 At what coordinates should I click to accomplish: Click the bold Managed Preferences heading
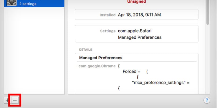tap(101, 58)
